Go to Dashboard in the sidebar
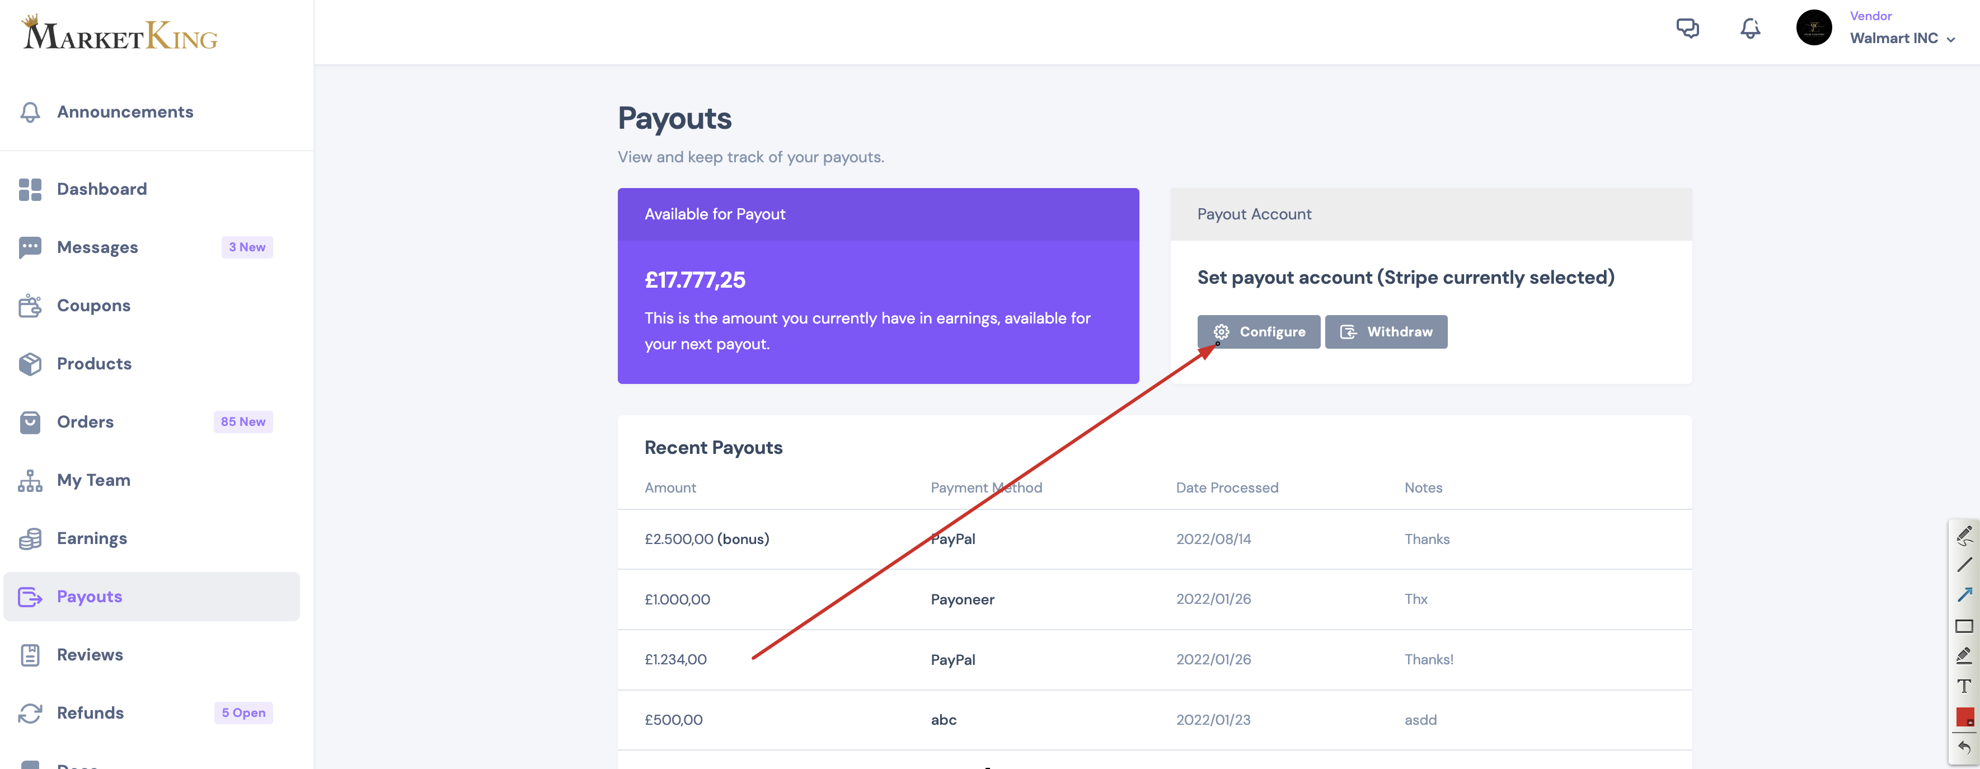 [x=101, y=189]
